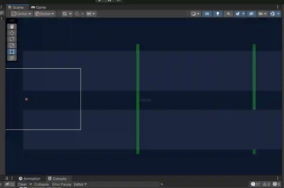Toggle 2D view mode

click(x=207, y=14)
